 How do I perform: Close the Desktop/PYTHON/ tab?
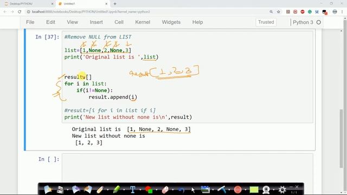[53, 4]
